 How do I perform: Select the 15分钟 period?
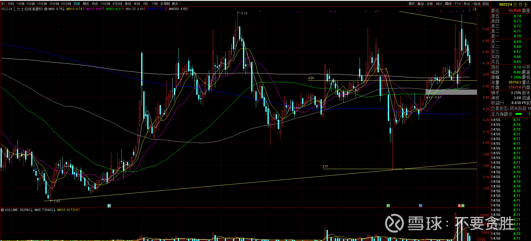click(x=42, y=4)
